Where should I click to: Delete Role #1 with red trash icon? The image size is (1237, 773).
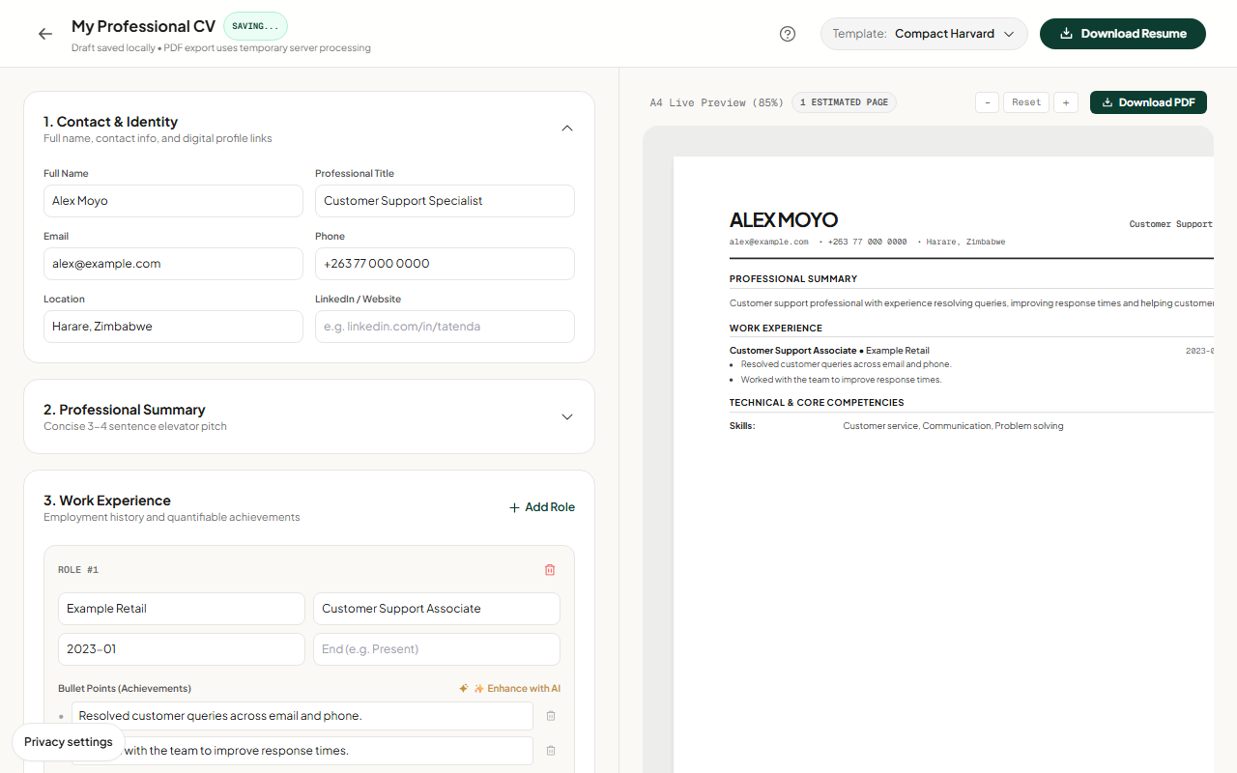point(550,570)
